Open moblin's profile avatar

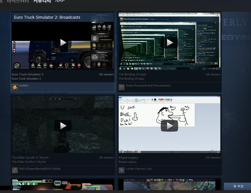[15, 87]
